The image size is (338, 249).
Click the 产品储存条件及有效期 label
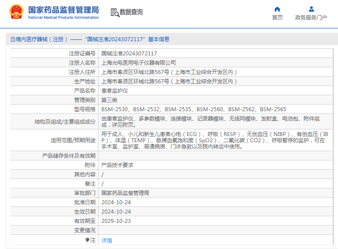[x=69, y=156]
